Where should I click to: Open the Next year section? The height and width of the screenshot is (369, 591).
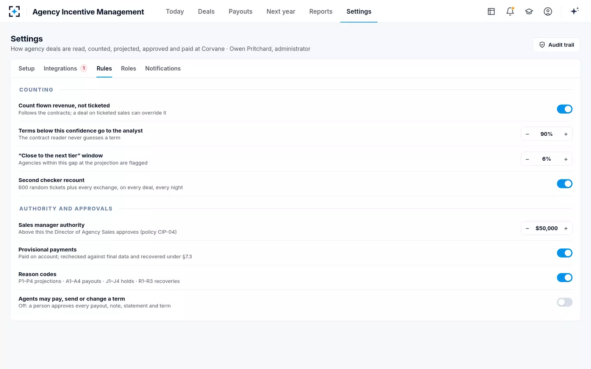281,11
